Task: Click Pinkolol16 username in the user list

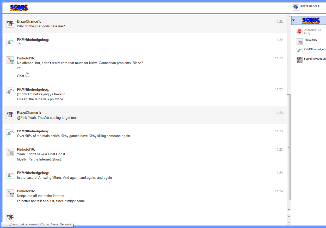Action: pos(310,40)
